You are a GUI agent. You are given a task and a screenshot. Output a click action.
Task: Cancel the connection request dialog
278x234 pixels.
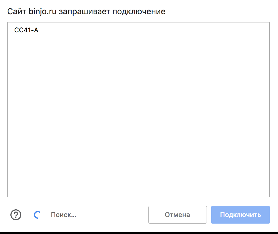point(177,215)
